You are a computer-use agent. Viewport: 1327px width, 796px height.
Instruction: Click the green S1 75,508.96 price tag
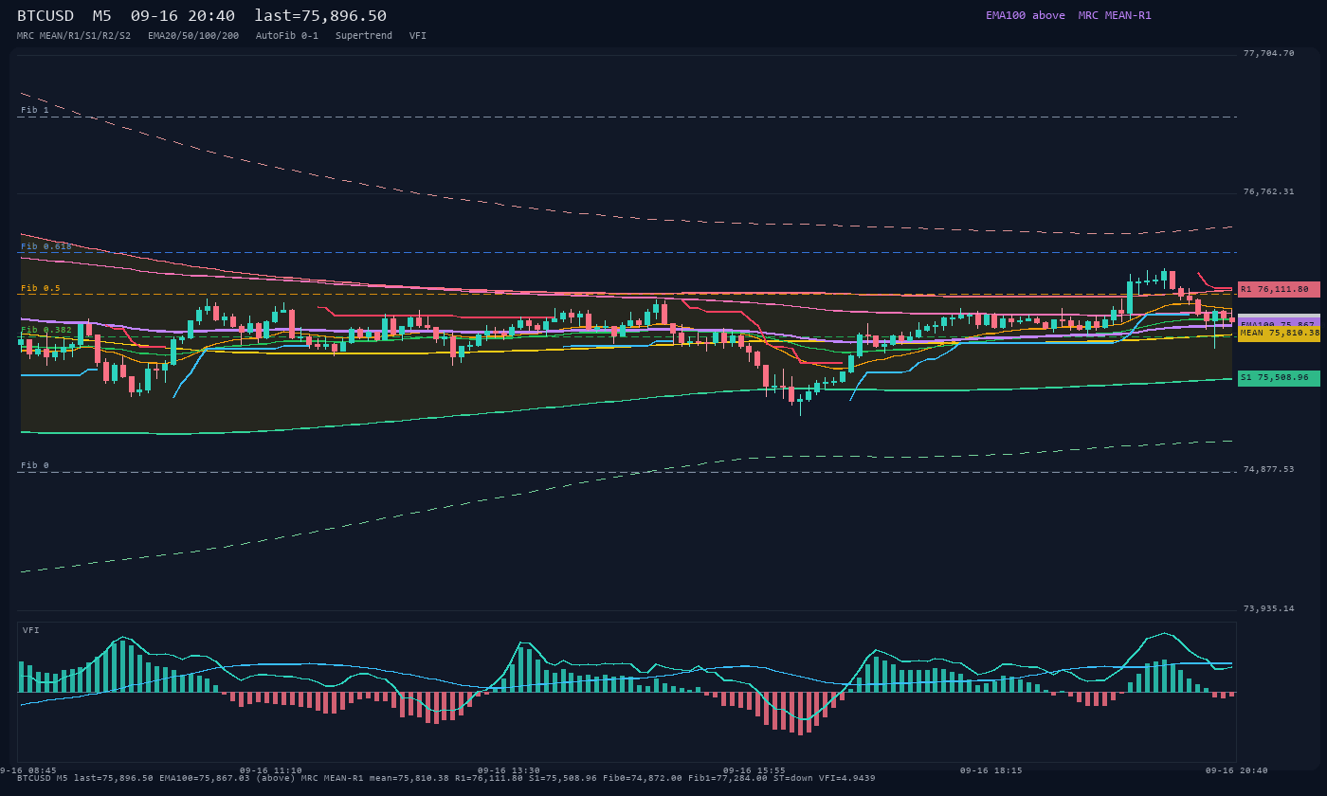click(x=1279, y=378)
